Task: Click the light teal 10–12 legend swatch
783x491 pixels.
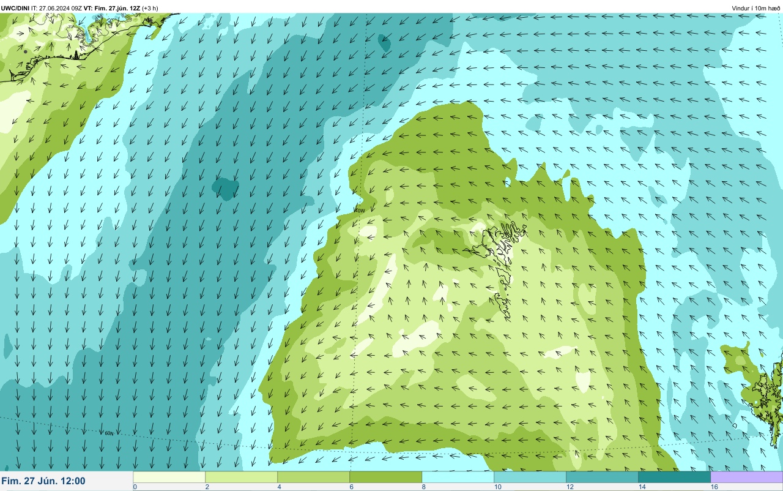Action: (530, 477)
